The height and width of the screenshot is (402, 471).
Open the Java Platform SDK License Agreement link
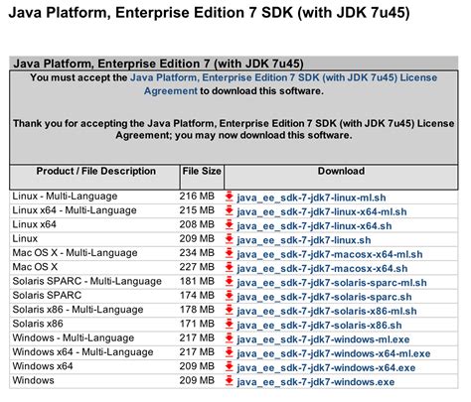point(283,84)
